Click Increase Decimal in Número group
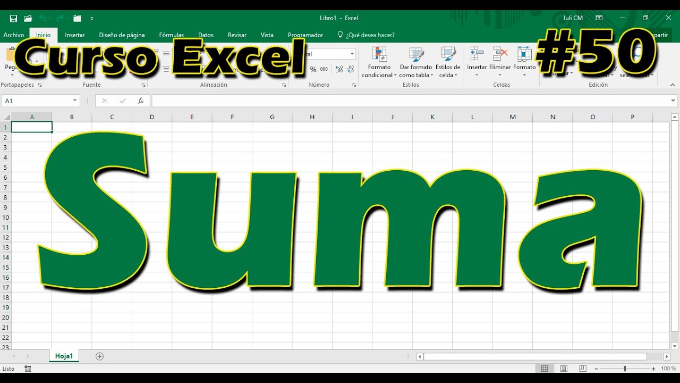This screenshot has height=383, width=680. coord(339,69)
